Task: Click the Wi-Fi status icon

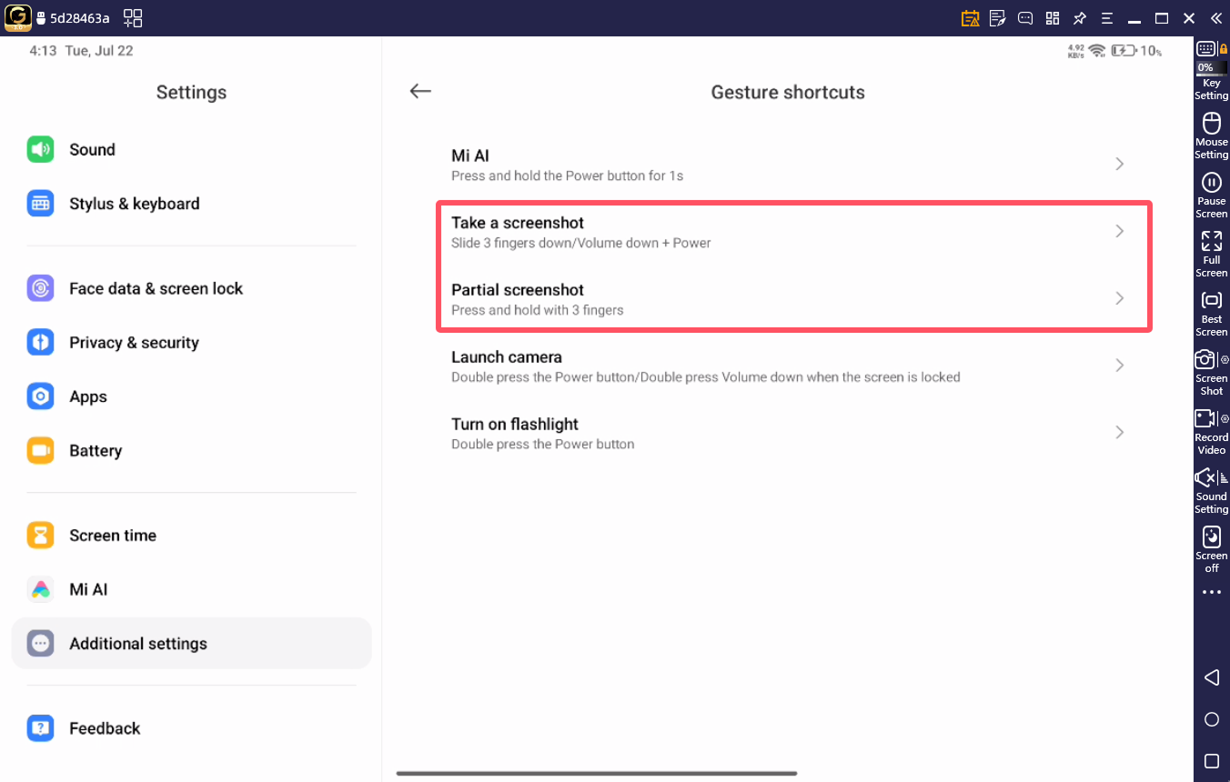Action: [x=1097, y=51]
